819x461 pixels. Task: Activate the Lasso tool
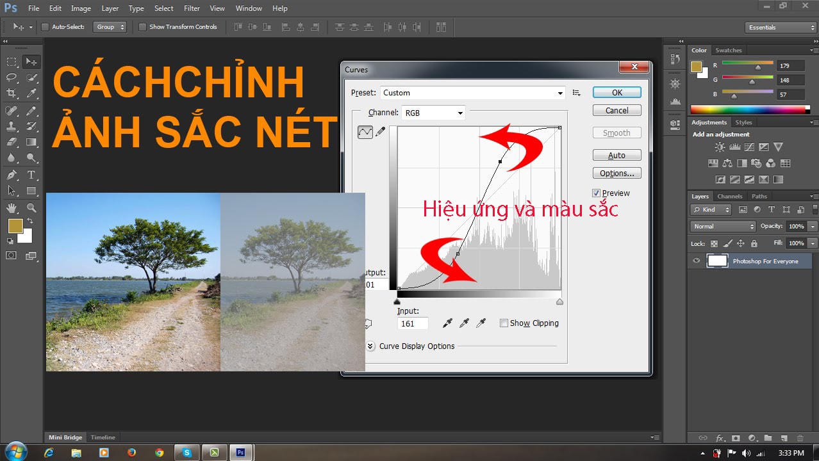(x=11, y=77)
